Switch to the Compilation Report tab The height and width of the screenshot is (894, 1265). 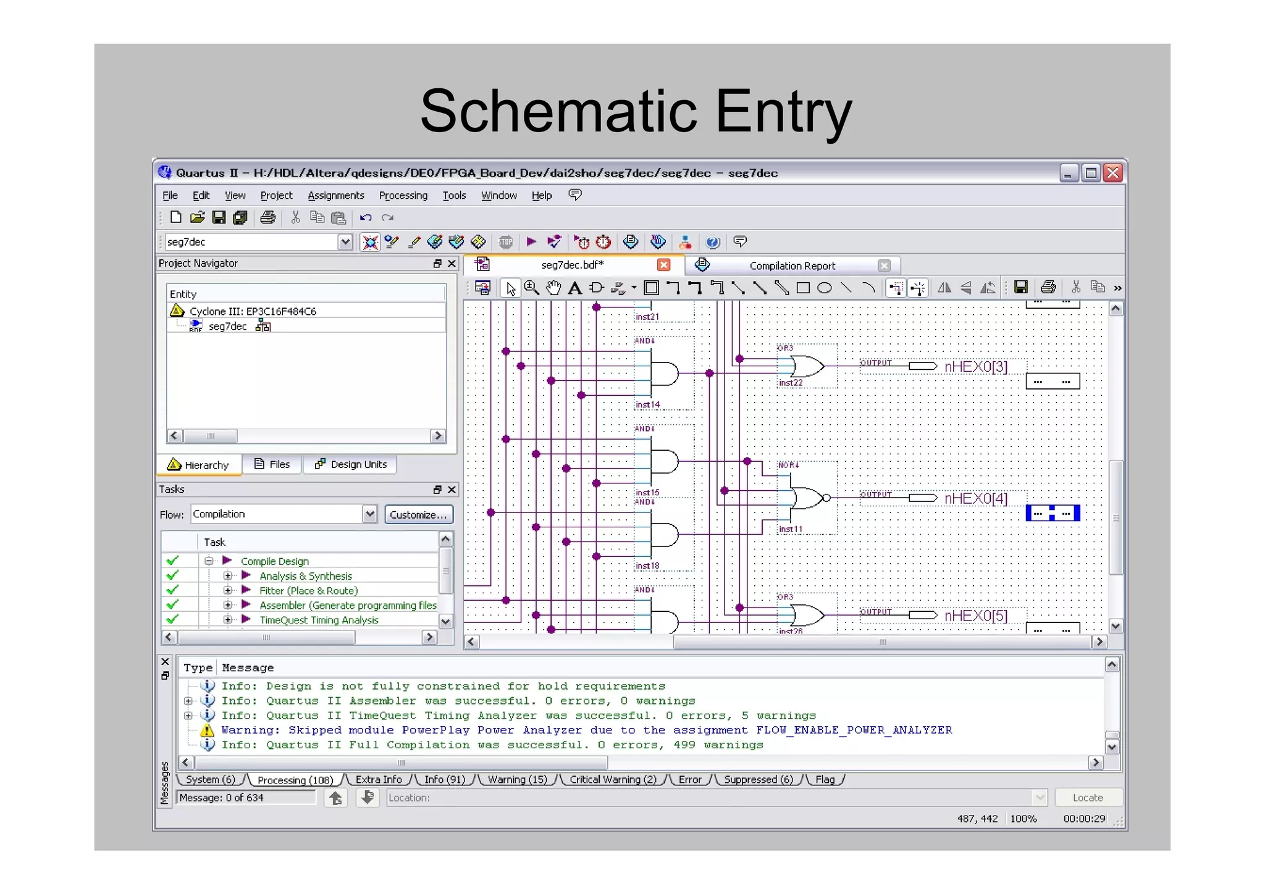(x=792, y=265)
